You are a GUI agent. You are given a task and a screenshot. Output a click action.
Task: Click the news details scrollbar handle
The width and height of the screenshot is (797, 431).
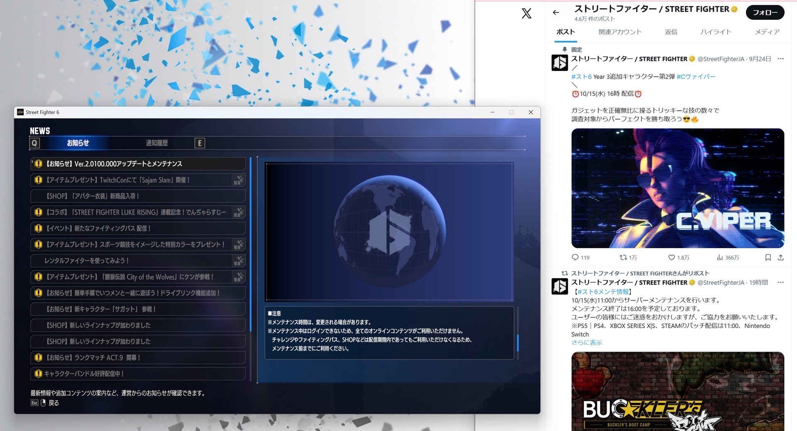pyautogui.click(x=518, y=342)
